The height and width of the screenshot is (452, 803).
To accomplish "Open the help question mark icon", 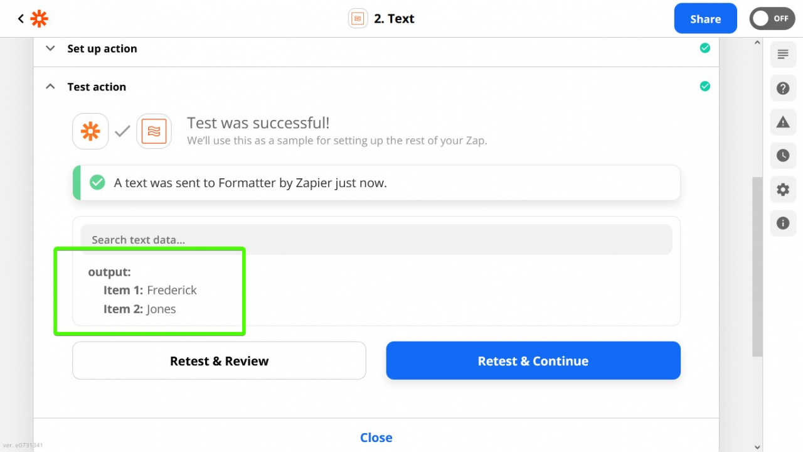I will tap(783, 89).
